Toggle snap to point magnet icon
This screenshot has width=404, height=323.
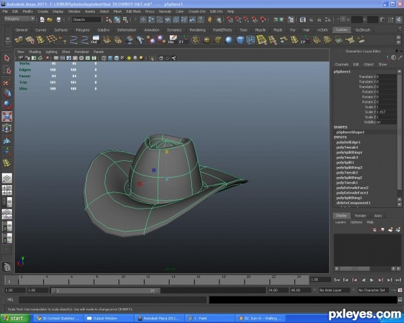246,20
